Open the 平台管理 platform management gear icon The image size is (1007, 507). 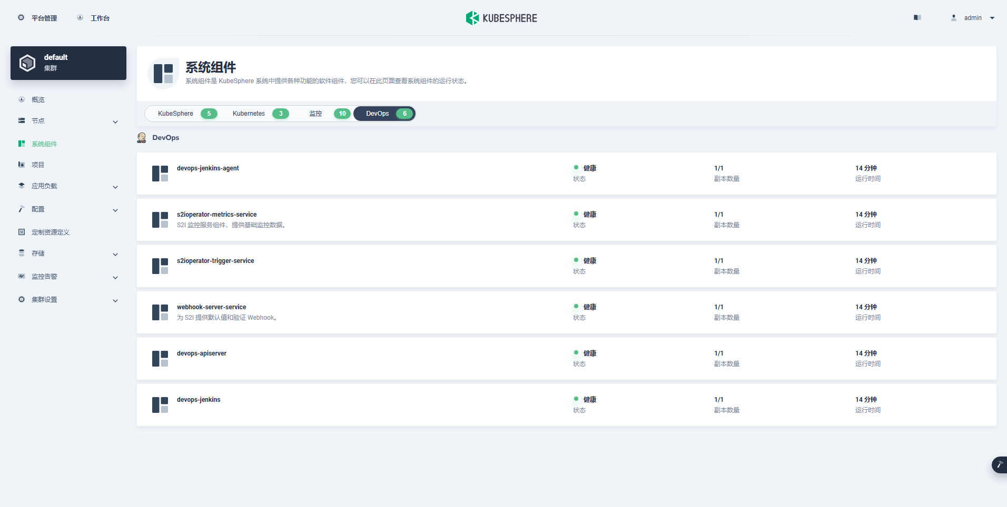21,17
